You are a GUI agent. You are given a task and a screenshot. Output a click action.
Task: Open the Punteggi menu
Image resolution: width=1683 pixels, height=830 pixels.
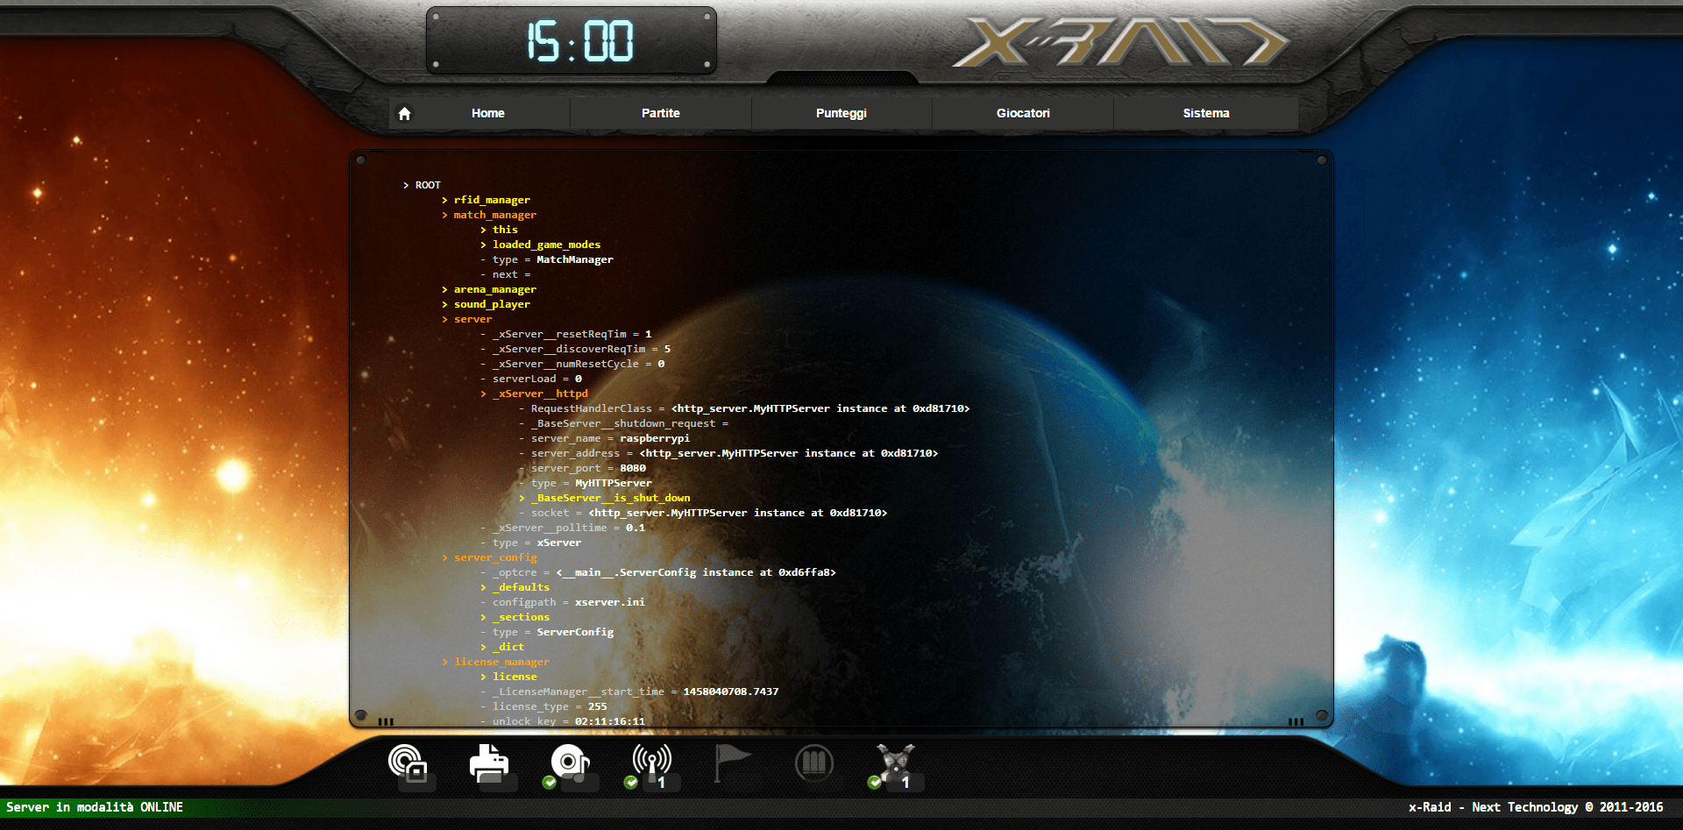pos(841,113)
